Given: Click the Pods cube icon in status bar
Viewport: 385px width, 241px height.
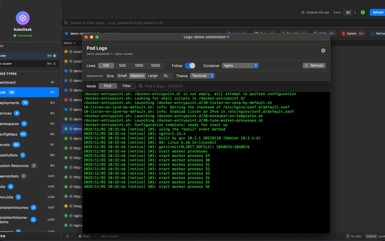Looking at the screenshot, I should click(80, 236).
